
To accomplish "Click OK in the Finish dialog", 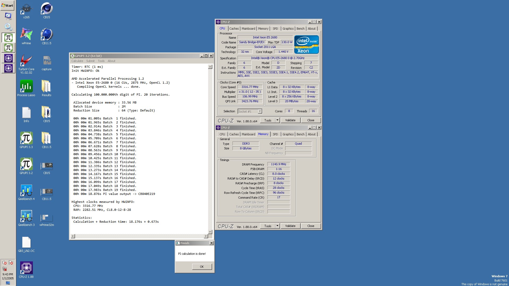I will (x=202, y=267).
